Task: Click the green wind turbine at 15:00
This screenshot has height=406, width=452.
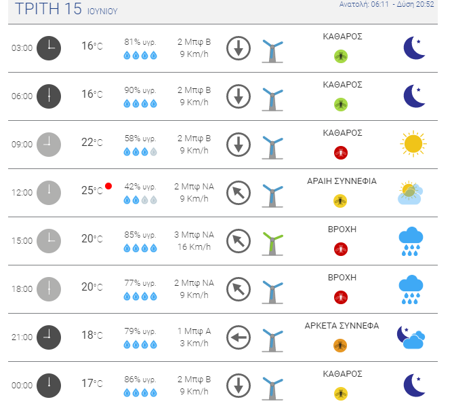Action: [272, 244]
